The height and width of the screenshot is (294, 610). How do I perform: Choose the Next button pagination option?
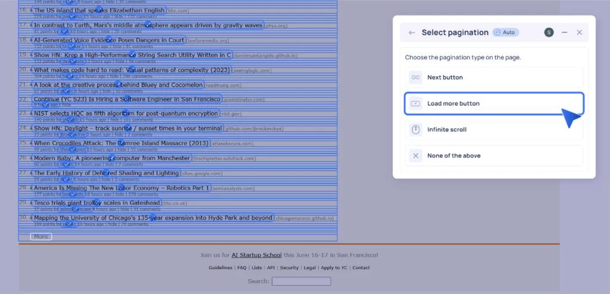494,78
